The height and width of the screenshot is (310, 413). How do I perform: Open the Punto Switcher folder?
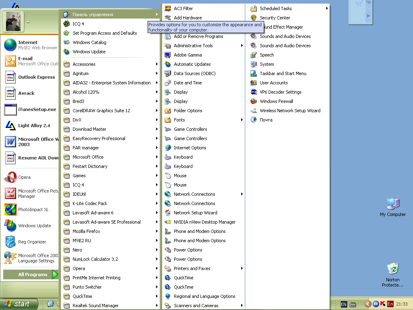(111, 287)
